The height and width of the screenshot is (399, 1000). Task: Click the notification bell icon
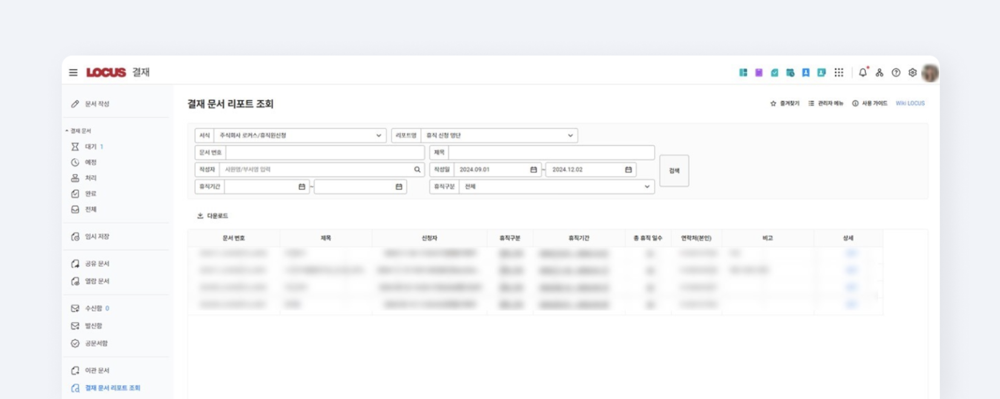tap(863, 72)
